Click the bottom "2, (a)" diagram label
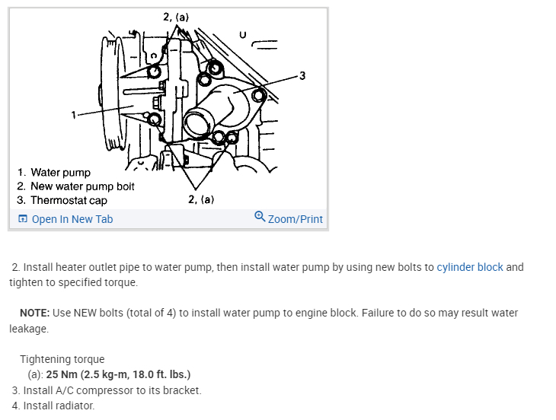Screen dimensions: 556x420 [x=200, y=199]
